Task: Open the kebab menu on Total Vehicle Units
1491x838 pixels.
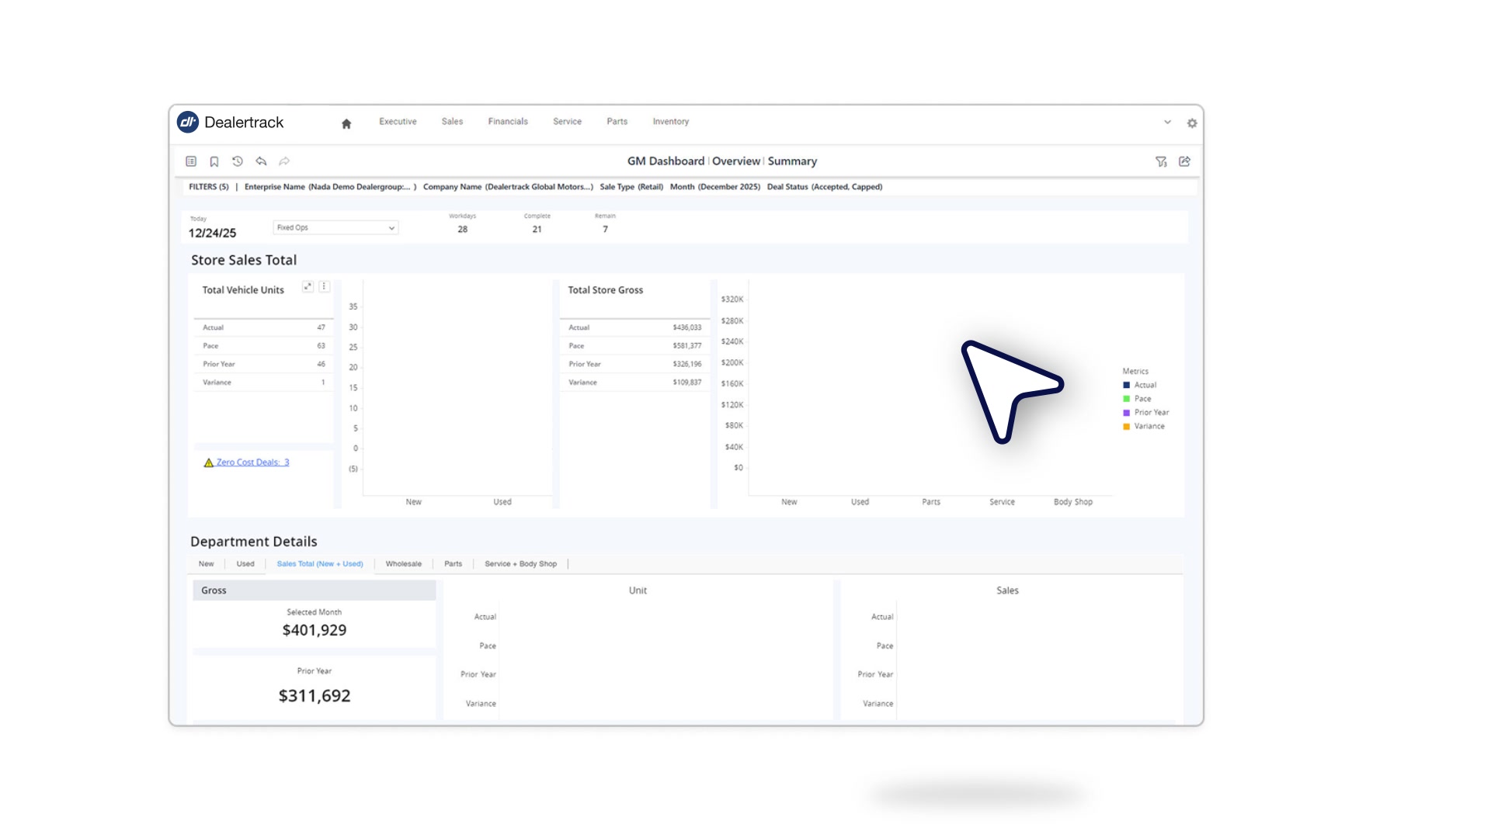Action: 324,286
